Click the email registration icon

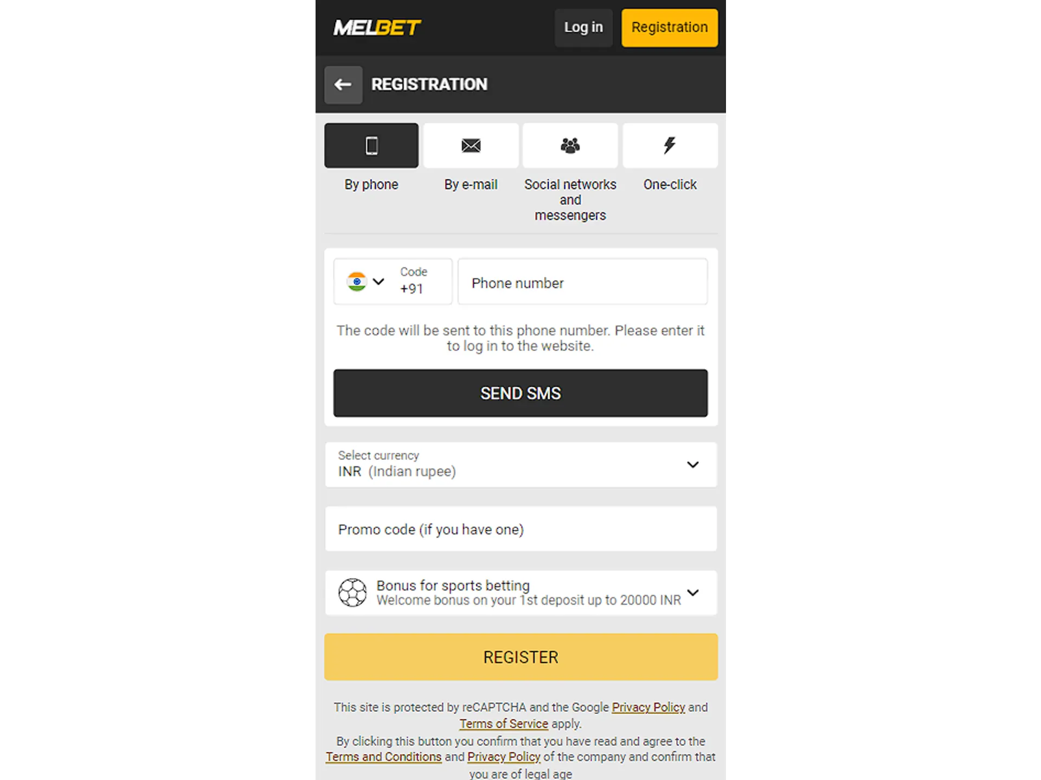click(x=471, y=146)
